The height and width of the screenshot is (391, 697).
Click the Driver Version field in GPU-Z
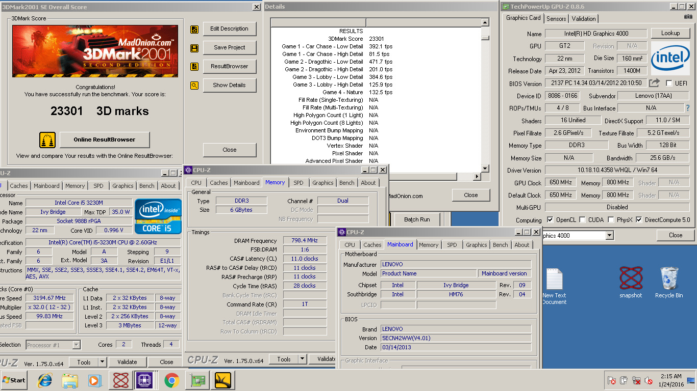[617, 171]
